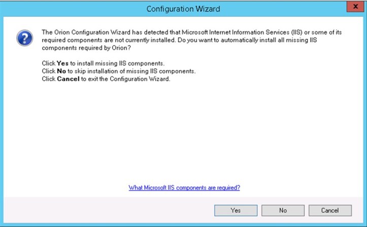
Task: Click the blue question mark icon
Action: point(24,38)
